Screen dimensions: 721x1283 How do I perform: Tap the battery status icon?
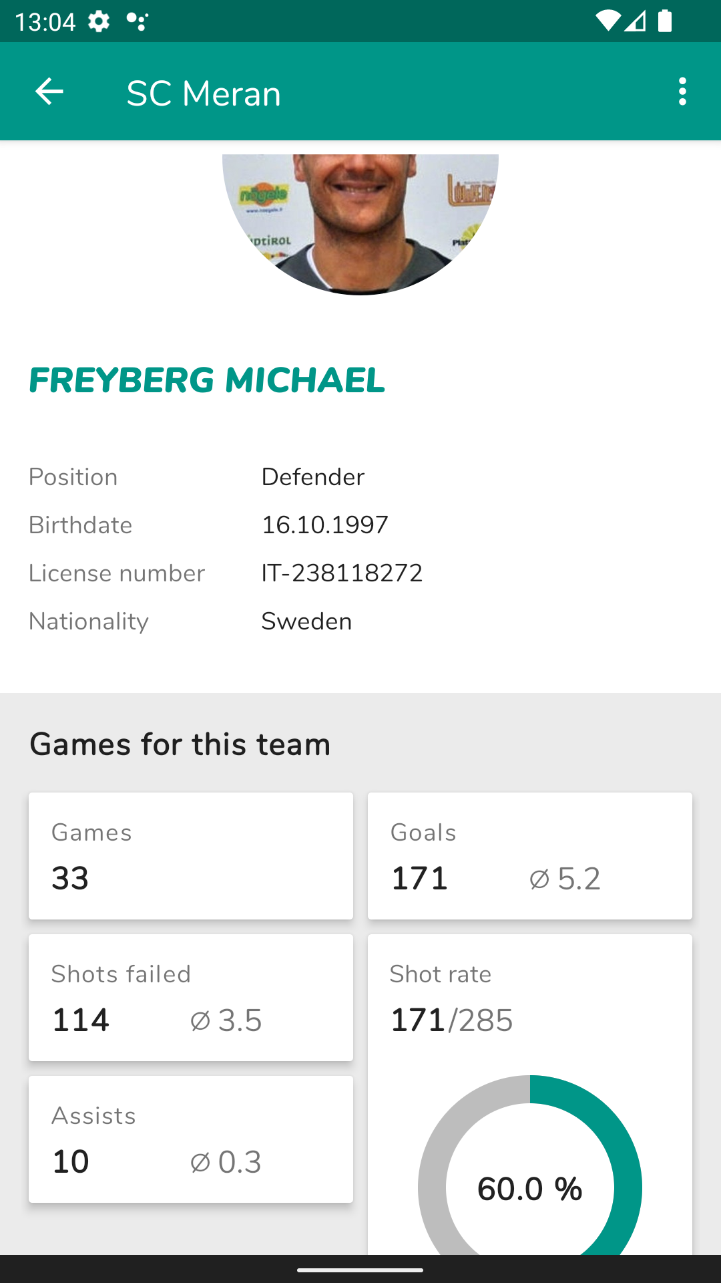click(x=665, y=21)
